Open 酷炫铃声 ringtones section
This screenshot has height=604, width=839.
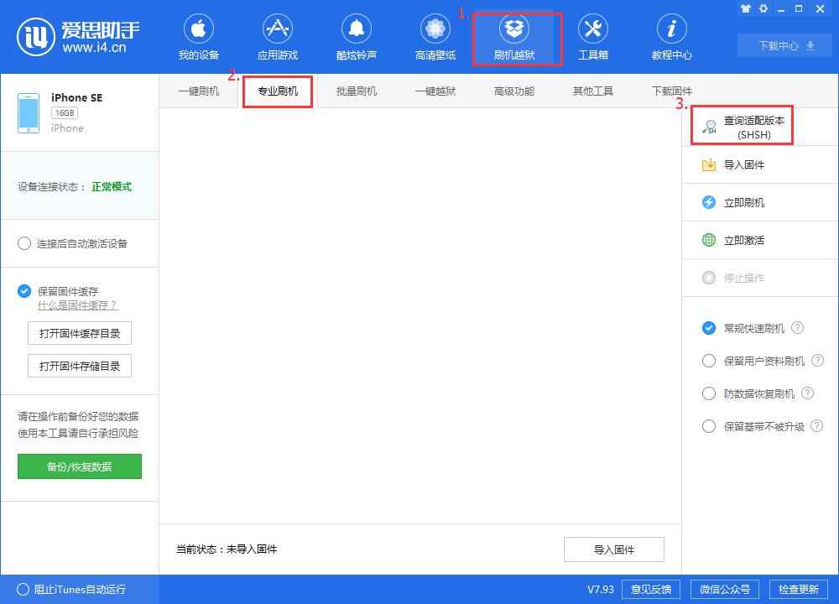pyautogui.click(x=357, y=38)
